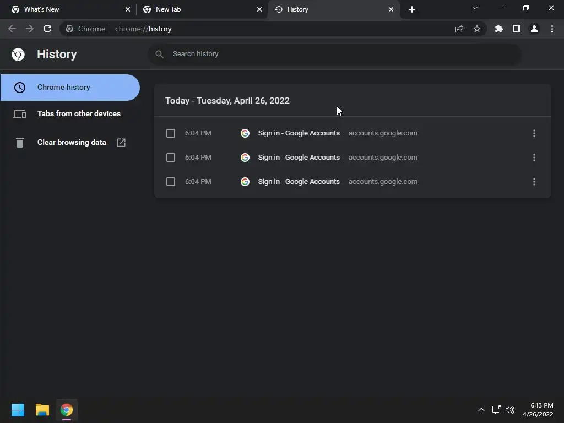Open the Extensions puzzle icon
The height and width of the screenshot is (423, 564).
(x=498, y=29)
